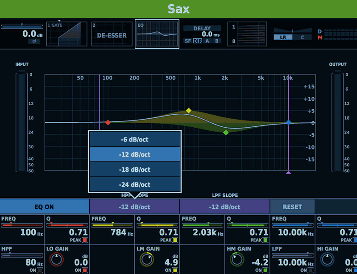Select the EQ curve thumbnail

(x=157, y=34)
